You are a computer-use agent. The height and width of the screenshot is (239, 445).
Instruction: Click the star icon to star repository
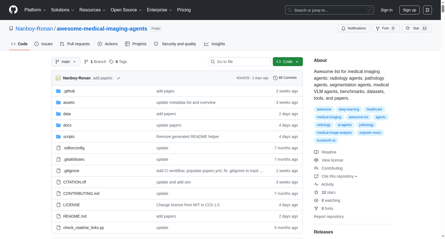408,28
